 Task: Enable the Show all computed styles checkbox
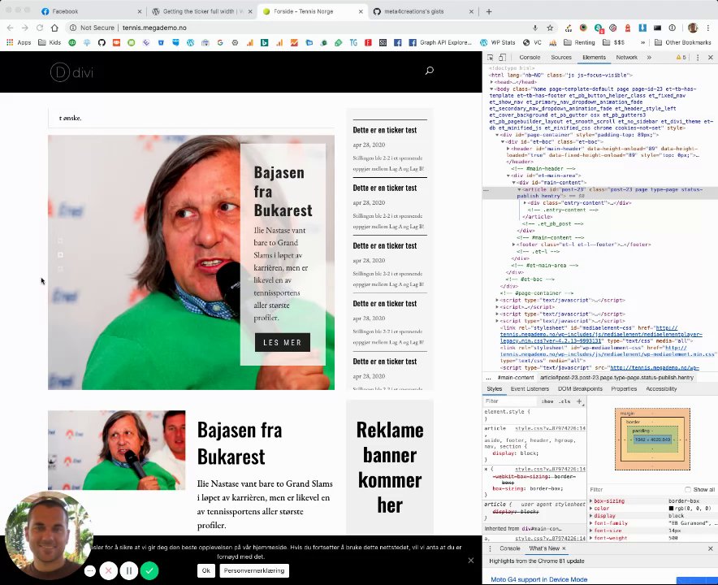688,489
